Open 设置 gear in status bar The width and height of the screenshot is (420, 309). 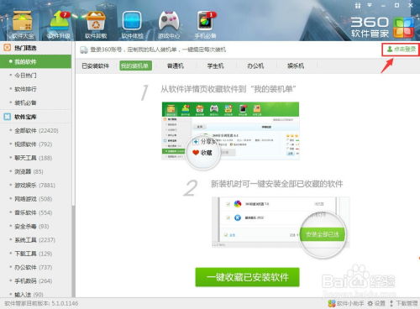click(376, 303)
